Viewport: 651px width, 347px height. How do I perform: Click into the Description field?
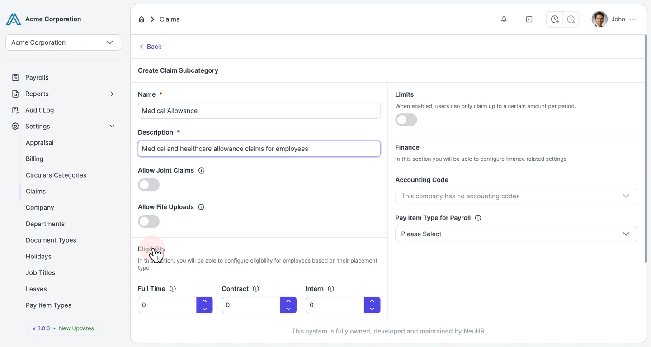(259, 149)
